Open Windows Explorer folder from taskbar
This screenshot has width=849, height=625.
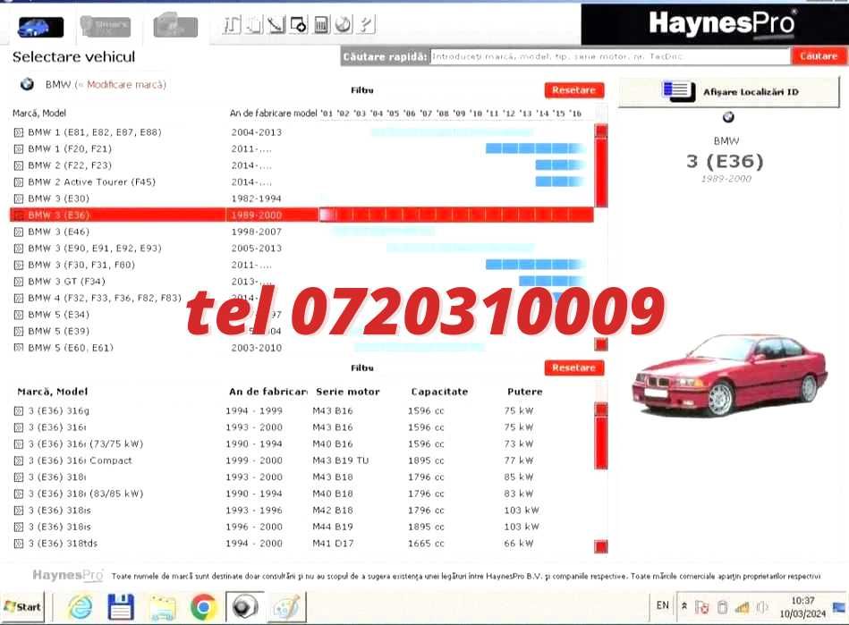pyautogui.click(x=163, y=607)
